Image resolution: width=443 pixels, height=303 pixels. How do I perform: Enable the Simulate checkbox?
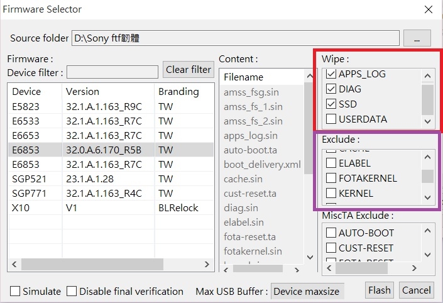pyautogui.click(x=15, y=292)
